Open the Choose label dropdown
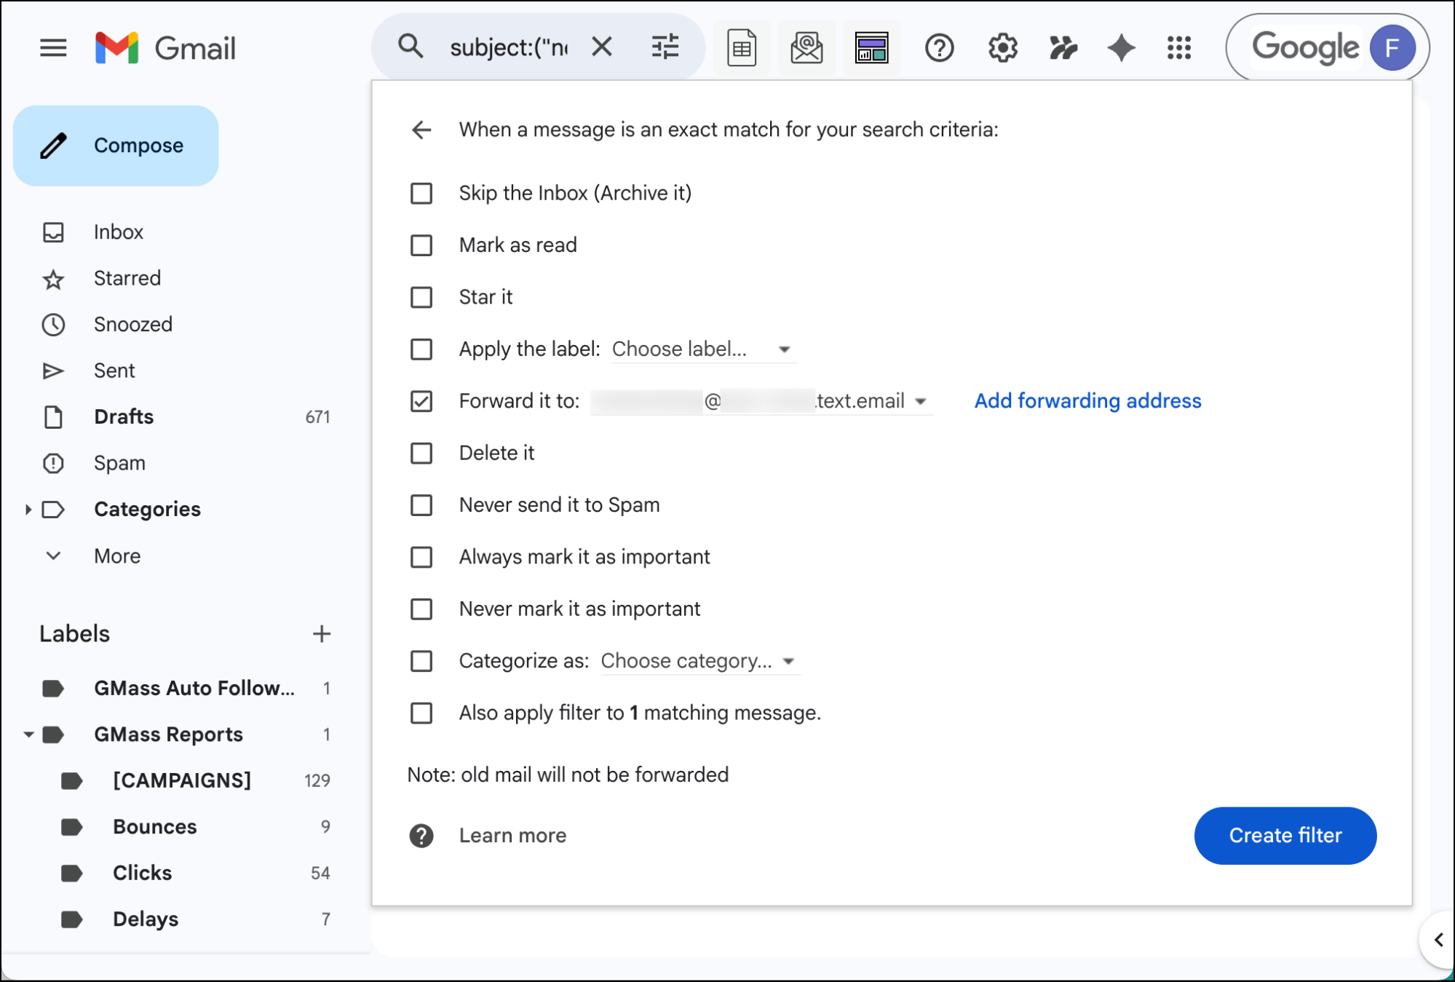The image size is (1455, 982). coord(701,349)
